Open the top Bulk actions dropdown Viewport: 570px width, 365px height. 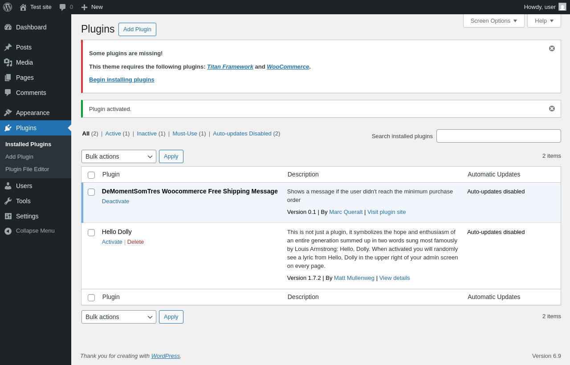118,156
